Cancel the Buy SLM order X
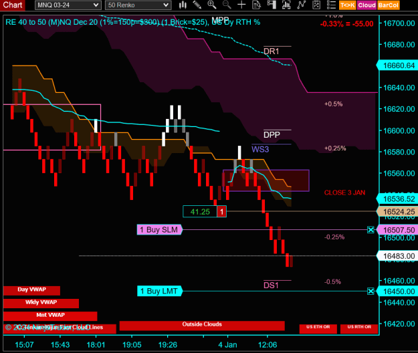This screenshot has width=418, height=353. pos(371,229)
